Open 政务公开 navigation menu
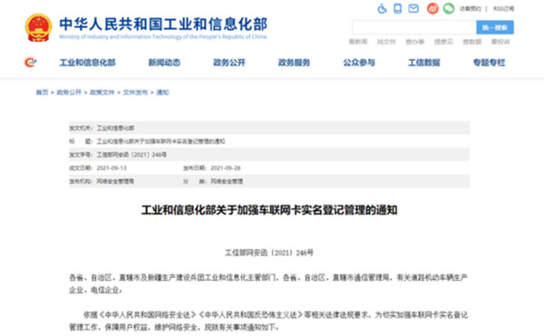Screen dimensions: 544x336 coord(229,62)
